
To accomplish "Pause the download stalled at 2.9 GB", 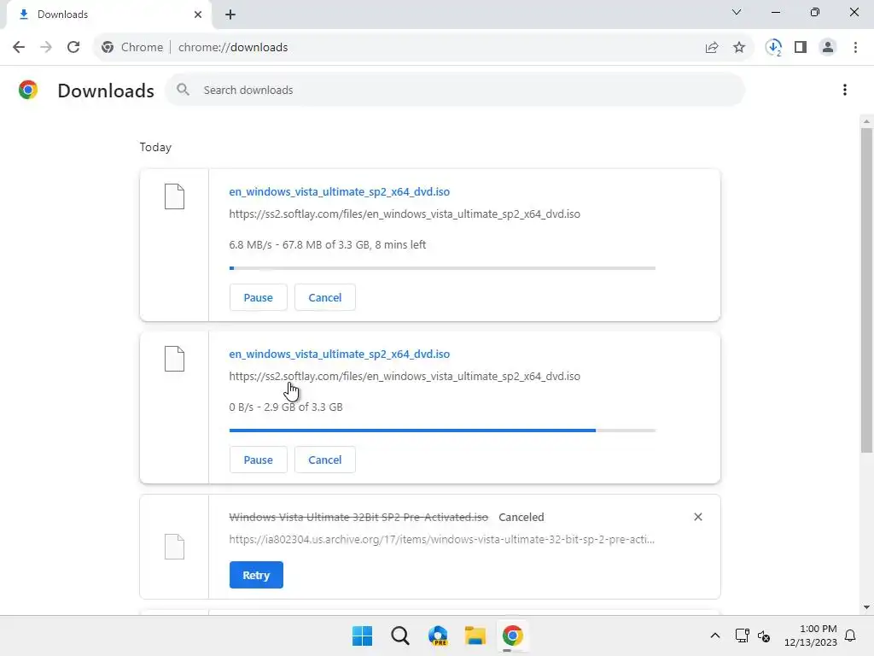I will pyautogui.click(x=258, y=460).
